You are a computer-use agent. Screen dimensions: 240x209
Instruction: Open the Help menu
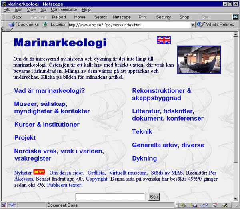[x=86, y=10]
